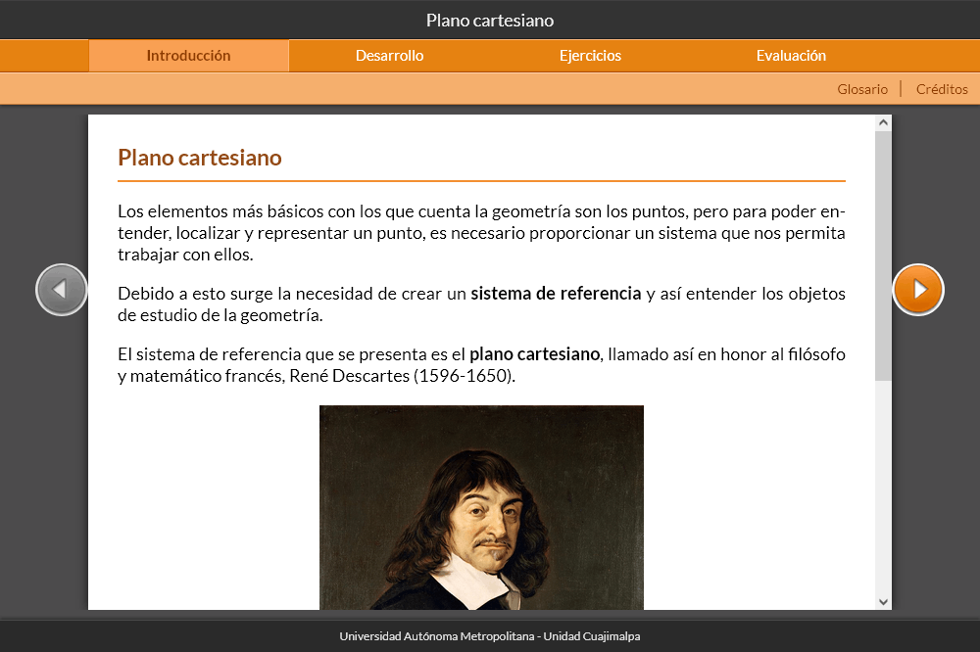Click the scrollbar up arrow
Screen dimensions: 980x652
coord(883,122)
